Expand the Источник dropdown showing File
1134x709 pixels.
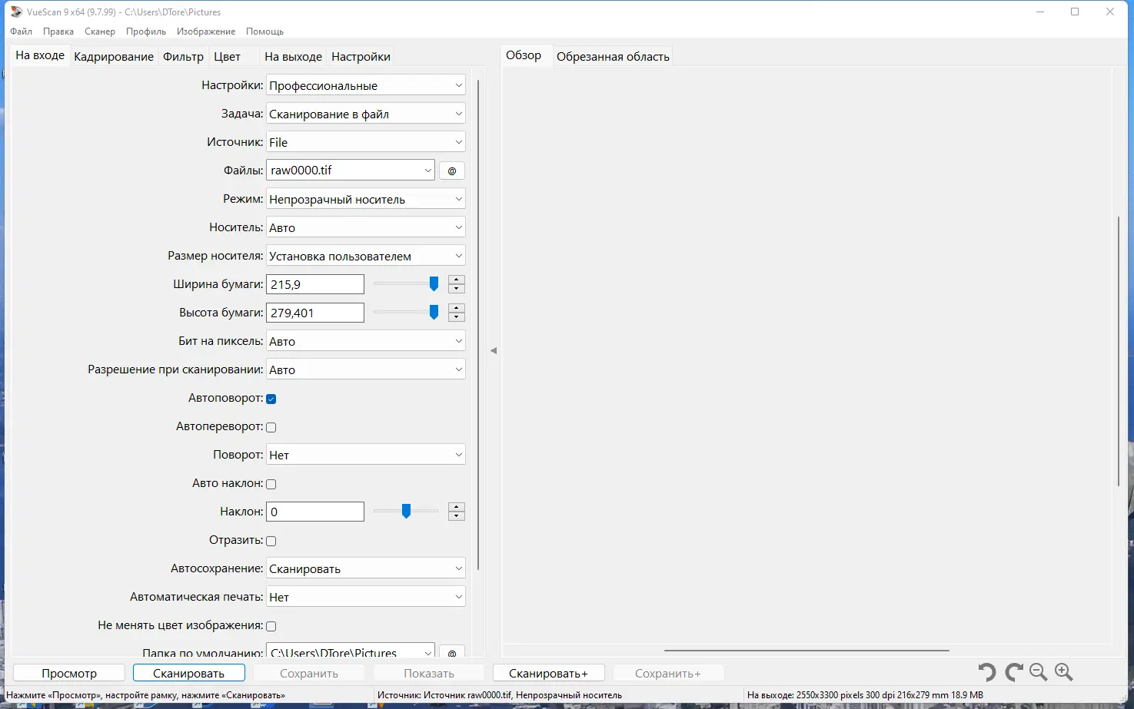[x=366, y=142]
